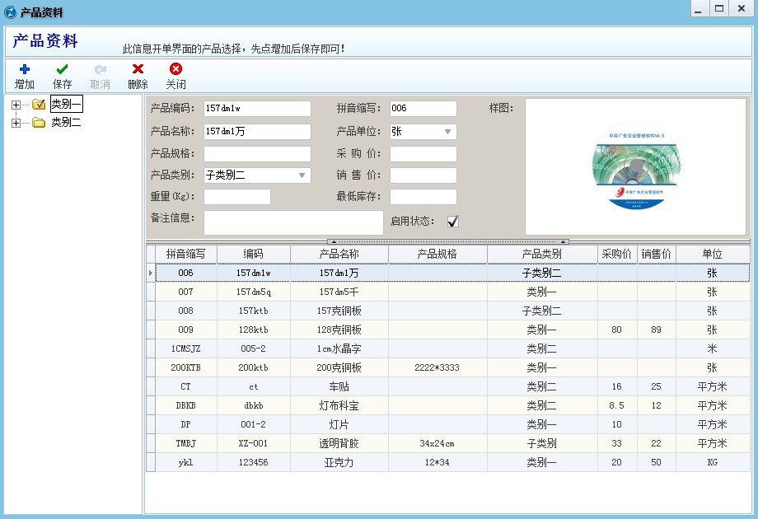Enable the product active status checkbox
Screen dimensions: 758x519
[453, 222]
